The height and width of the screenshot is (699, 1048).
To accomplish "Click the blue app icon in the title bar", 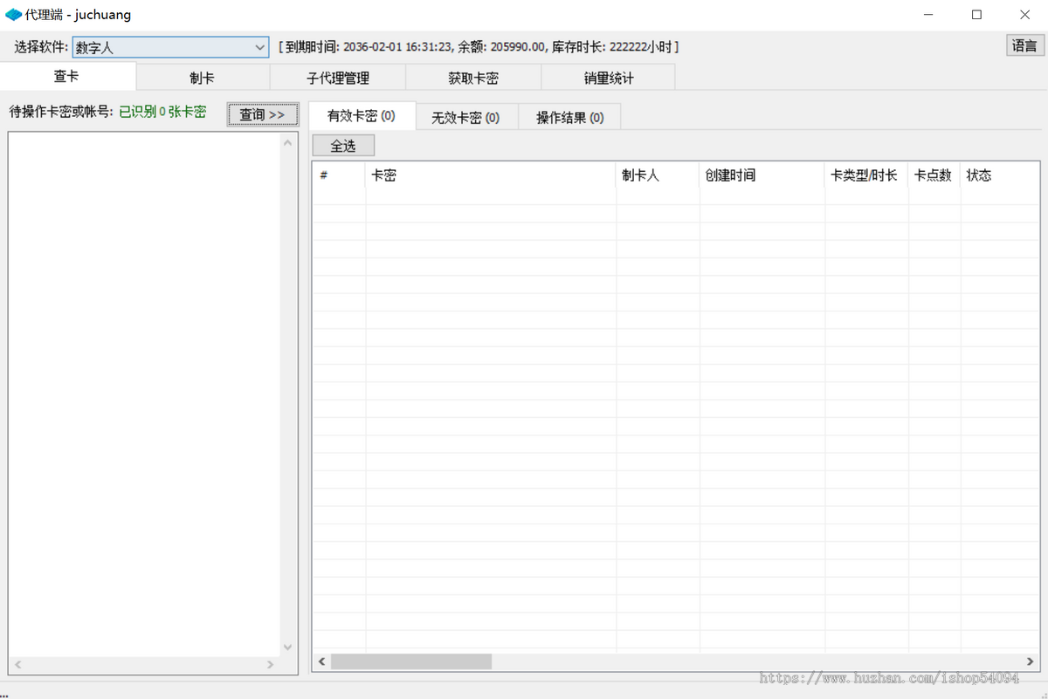I will 13,15.
